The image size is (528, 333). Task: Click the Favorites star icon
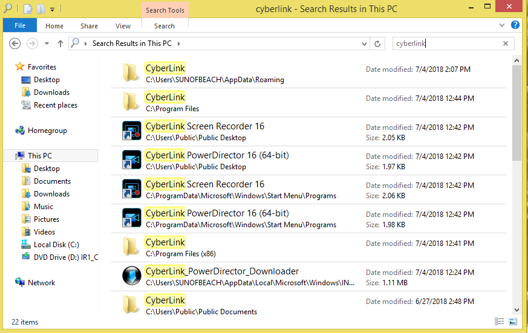[x=20, y=66]
